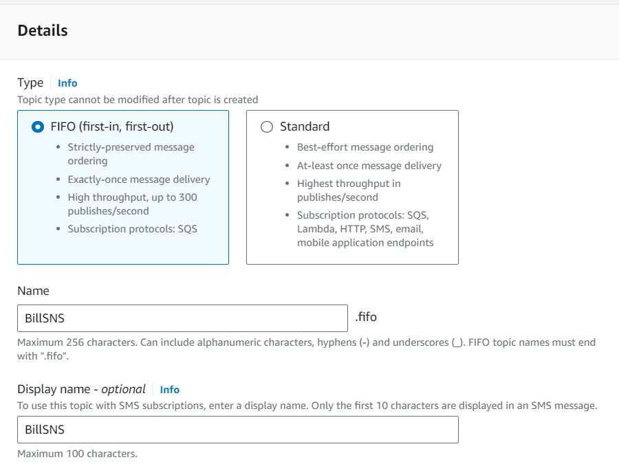Select the Standard radio button
619x475 pixels.
[x=267, y=127]
